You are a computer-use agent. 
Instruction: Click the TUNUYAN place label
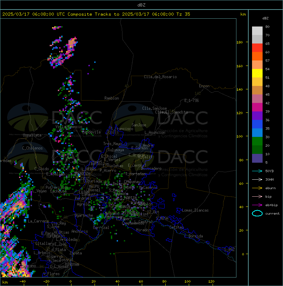[x=72, y=265]
